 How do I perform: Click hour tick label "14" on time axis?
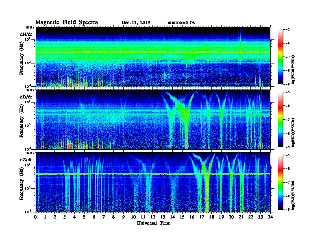pyautogui.click(x=172, y=217)
